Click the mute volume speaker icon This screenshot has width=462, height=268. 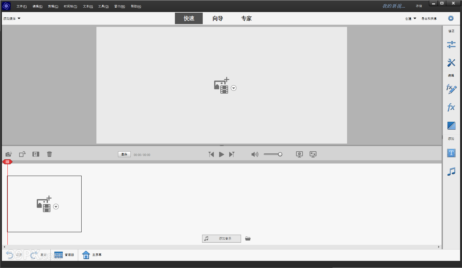click(255, 154)
